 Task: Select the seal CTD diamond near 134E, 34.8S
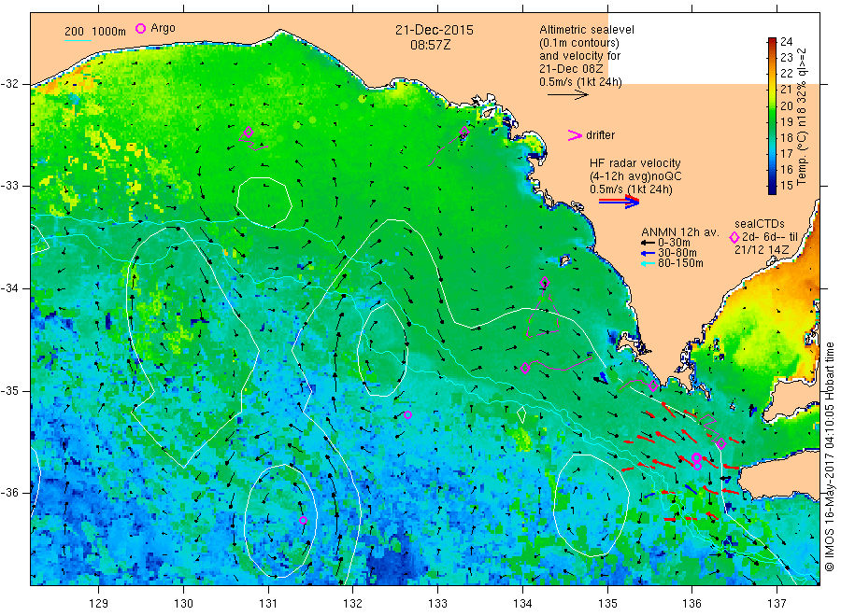525,368
